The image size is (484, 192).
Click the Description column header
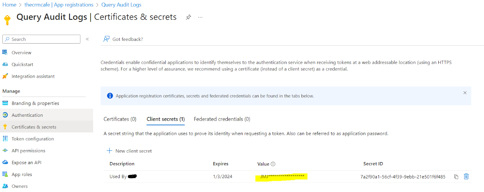122,164
